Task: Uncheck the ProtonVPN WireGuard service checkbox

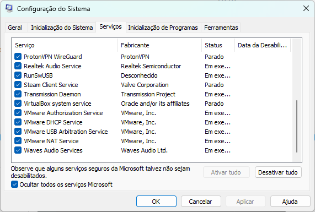Action: click(x=18, y=57)
